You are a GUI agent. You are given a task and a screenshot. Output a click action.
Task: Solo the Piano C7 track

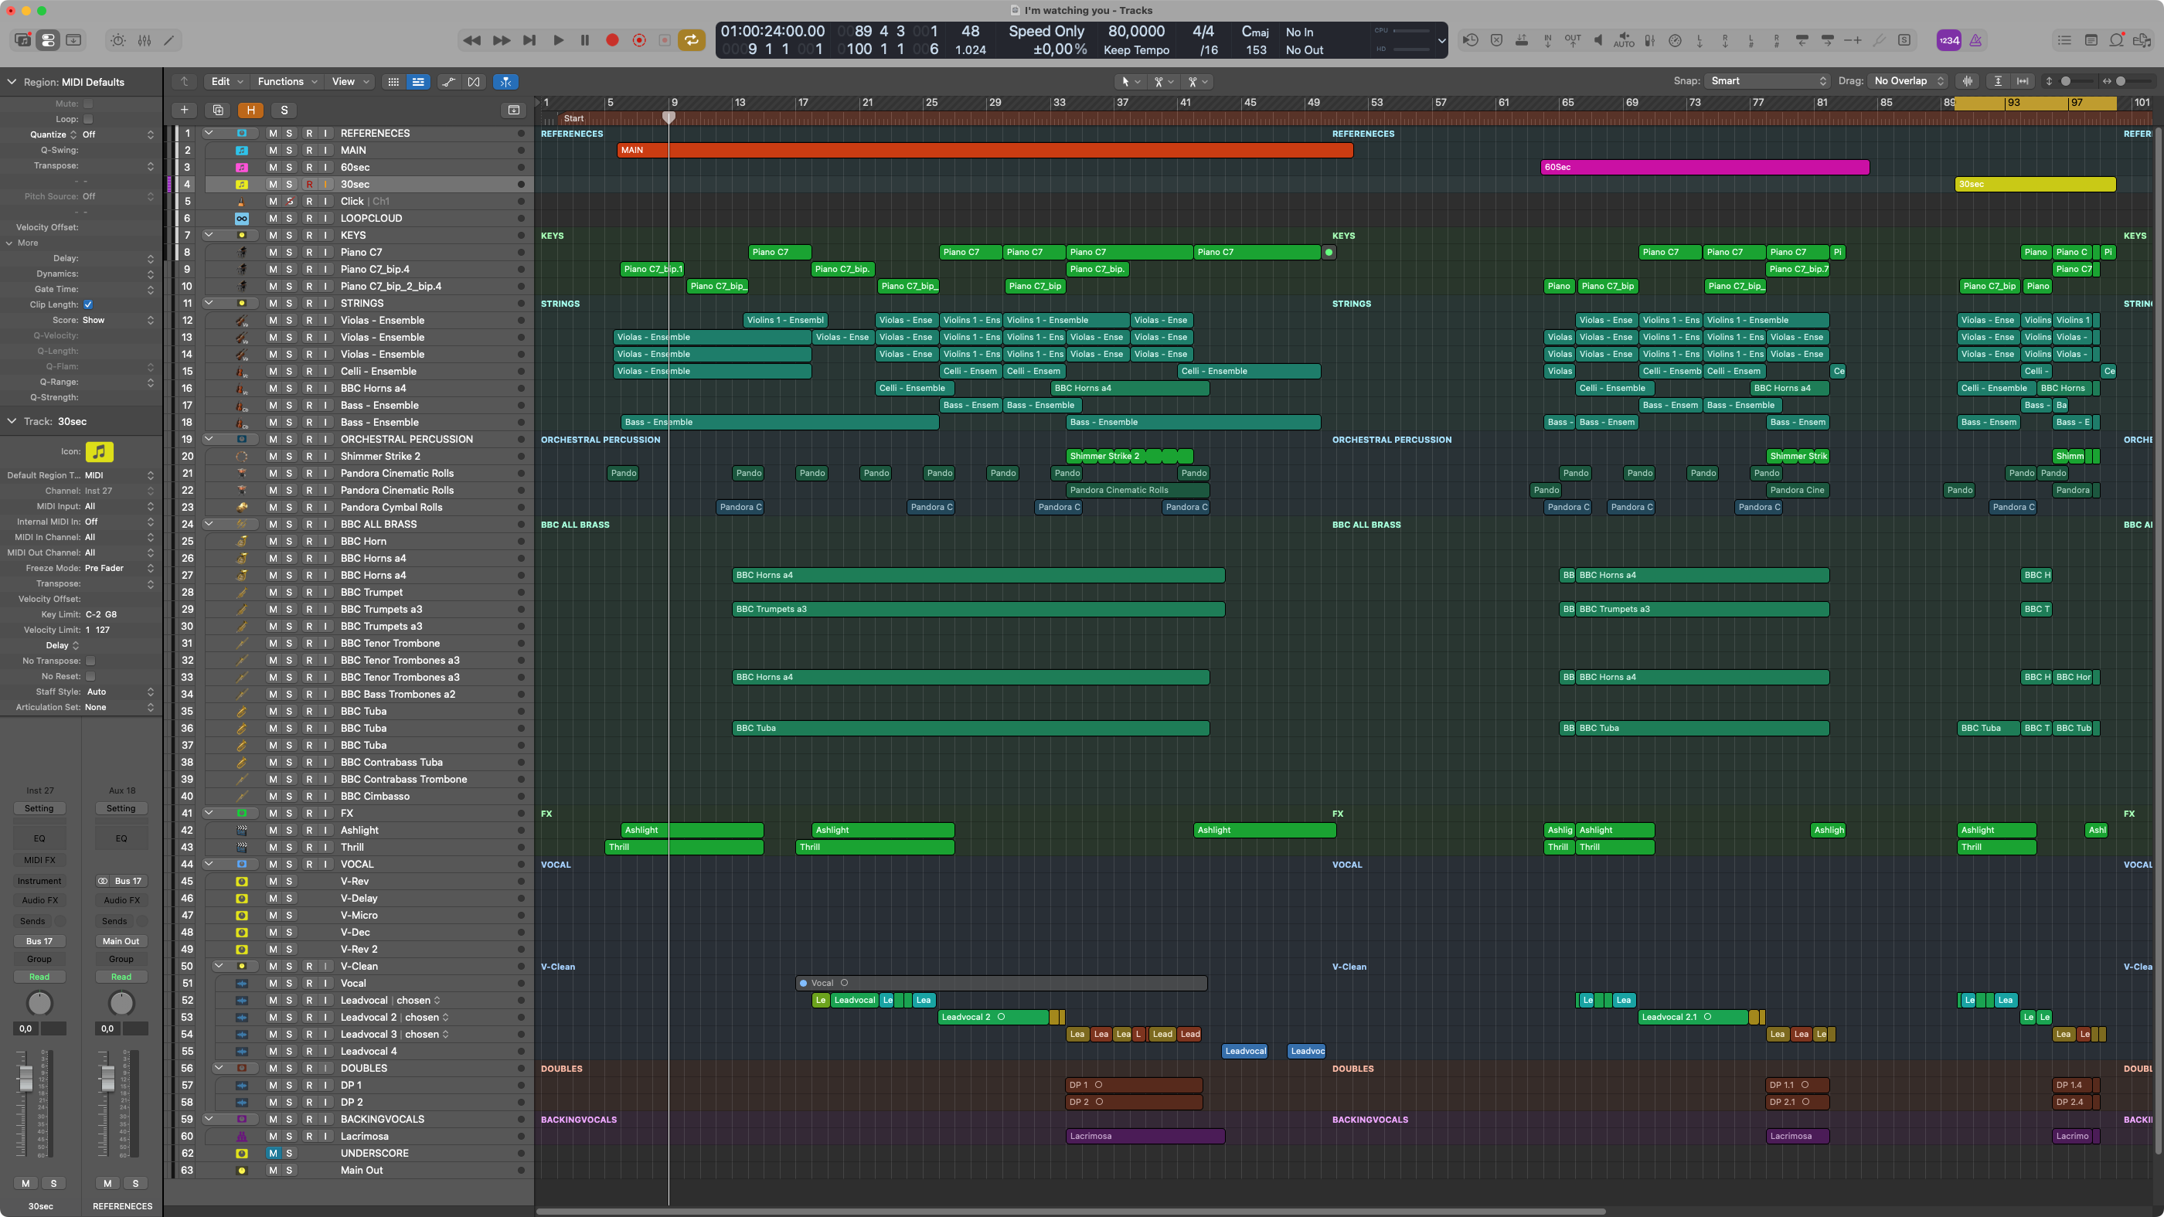(x=289, y=252)
